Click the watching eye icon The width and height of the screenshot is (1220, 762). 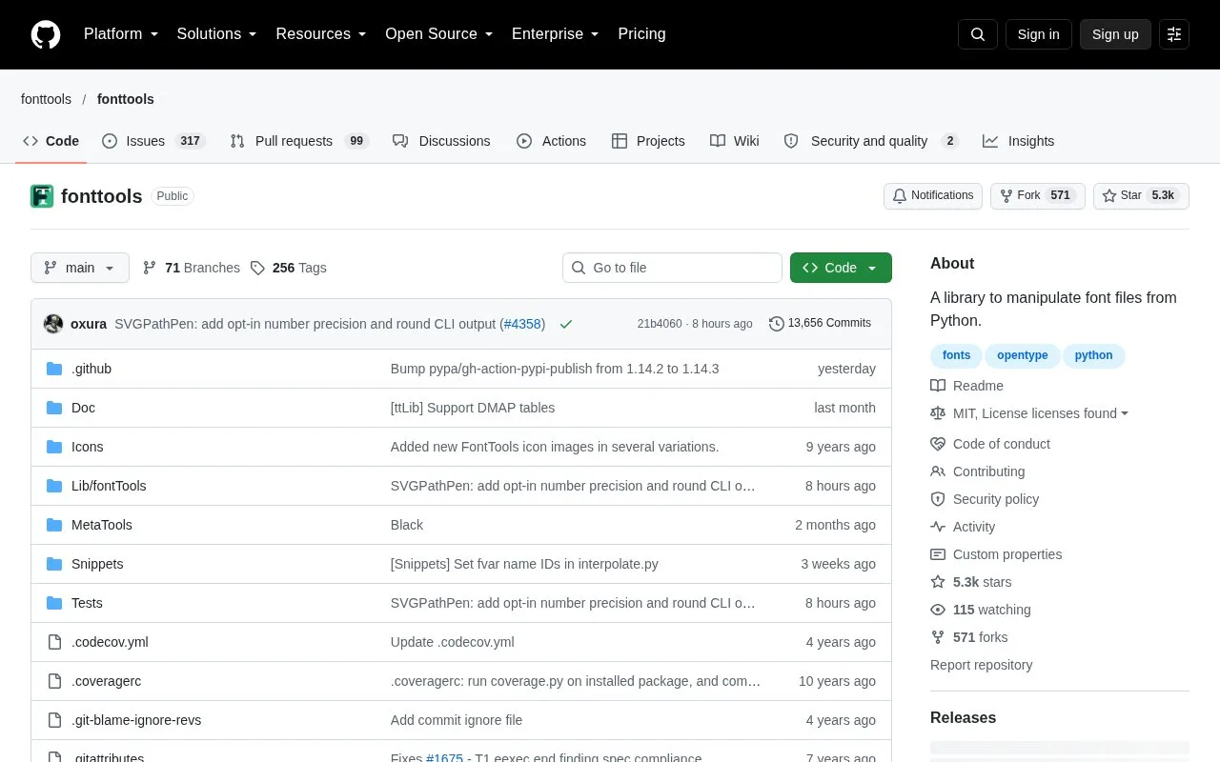coord(938,610)
